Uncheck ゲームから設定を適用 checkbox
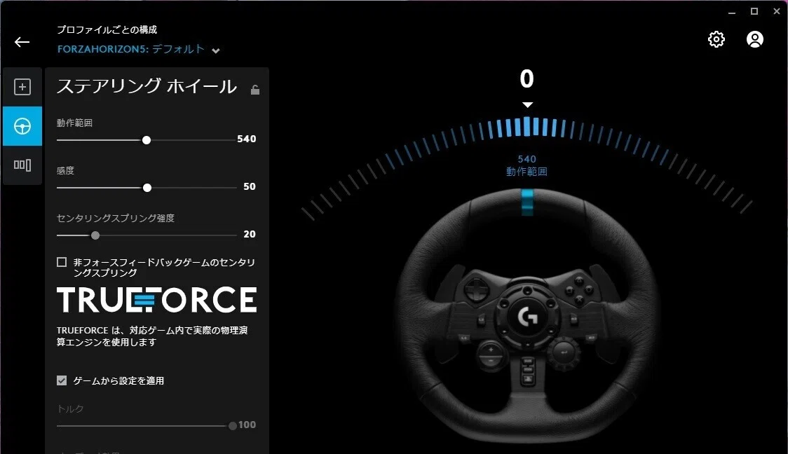This screenshot has height=454, width=788. pyautogui.click(x=62, y=380)
